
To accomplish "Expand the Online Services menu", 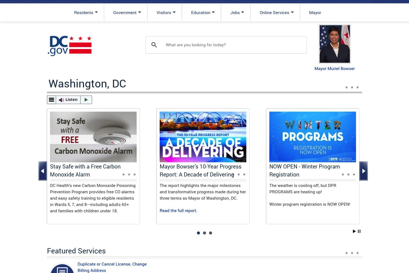I will tap(277, 12).
